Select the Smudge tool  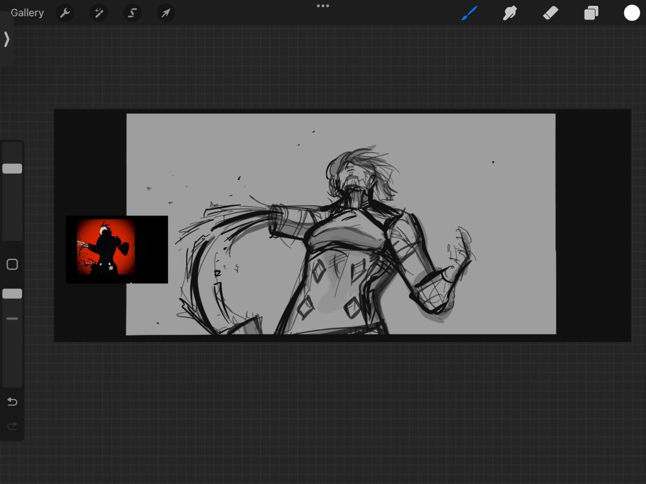coord(510,13)
